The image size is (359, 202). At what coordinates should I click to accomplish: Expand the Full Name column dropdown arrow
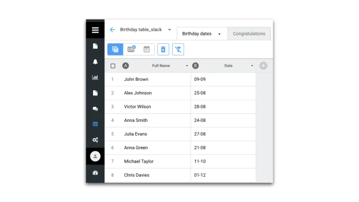(187, 66)
